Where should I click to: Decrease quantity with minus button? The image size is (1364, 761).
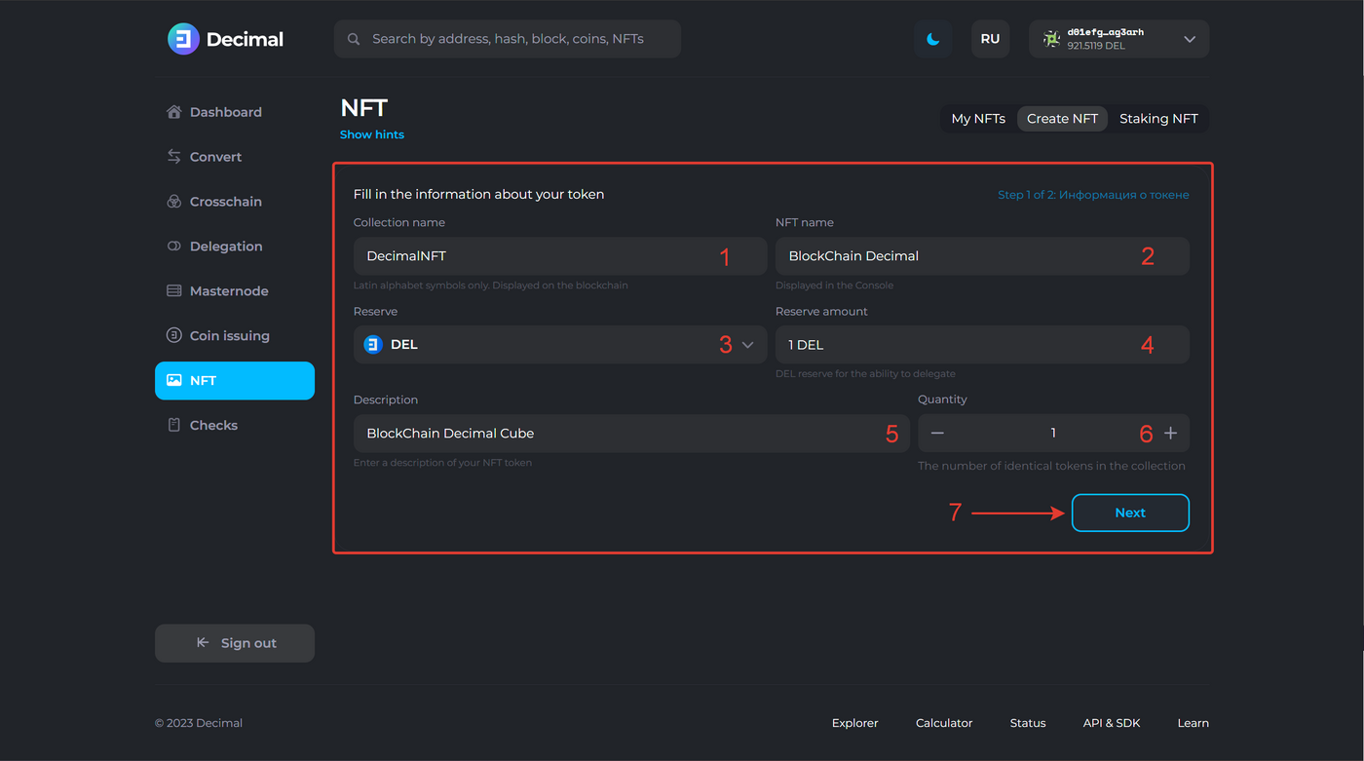937,433
